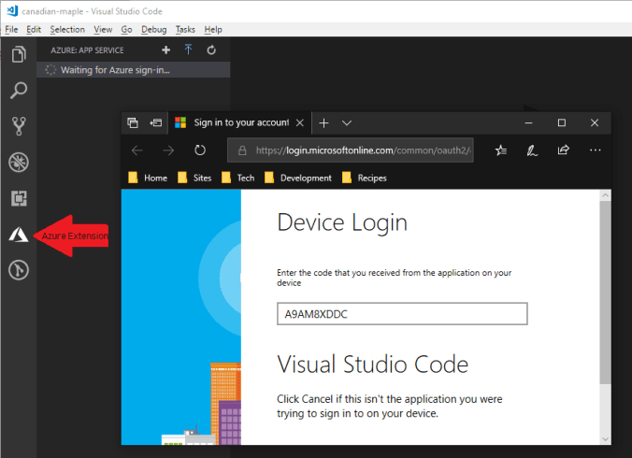Open a new browser tab
The height and width of the screenshot is (458, 632).
click(323, 122)
